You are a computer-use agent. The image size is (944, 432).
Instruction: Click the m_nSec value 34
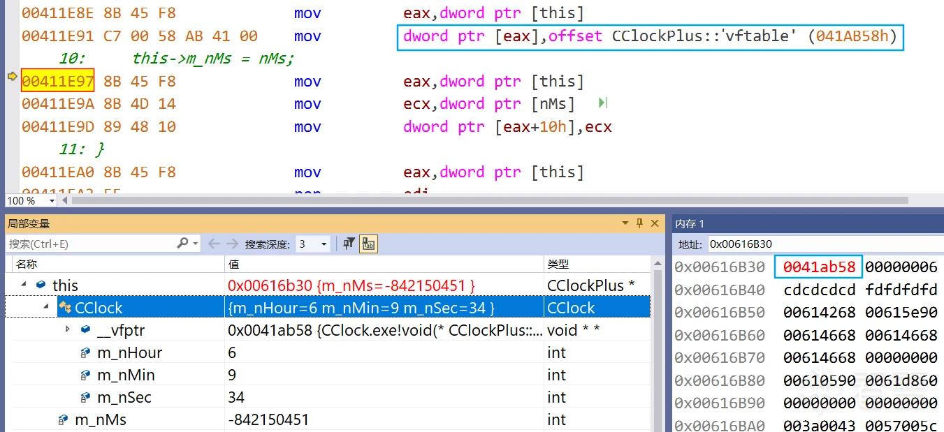coord(236,397)
